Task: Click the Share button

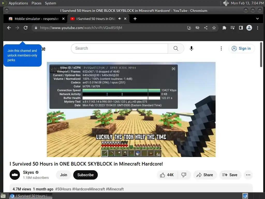Action: 205,175
